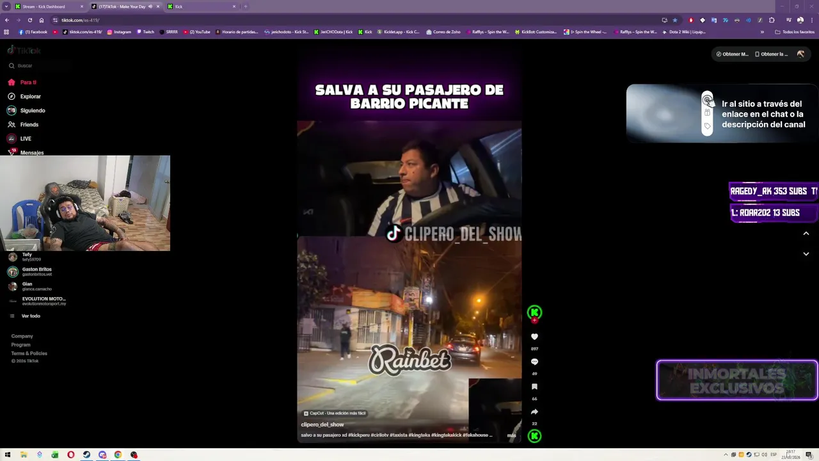Viewport: 819px width, 461px height.
Task: Open the YouTube bookmark
Action: pyautogui.click(x=196, y=32)
